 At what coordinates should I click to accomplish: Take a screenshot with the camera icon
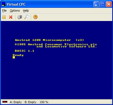20,17
